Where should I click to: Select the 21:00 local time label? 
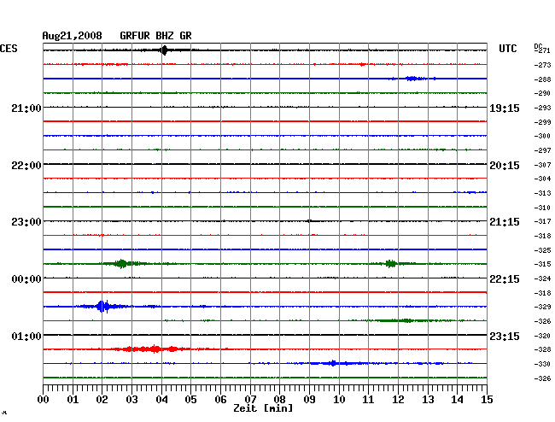pos(26,108)
